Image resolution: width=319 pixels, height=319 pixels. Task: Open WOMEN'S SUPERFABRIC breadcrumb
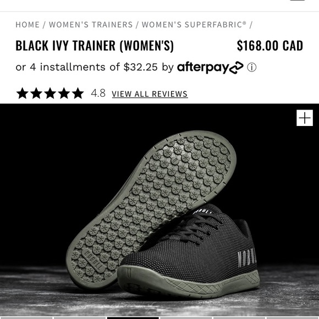pos(194,25)
